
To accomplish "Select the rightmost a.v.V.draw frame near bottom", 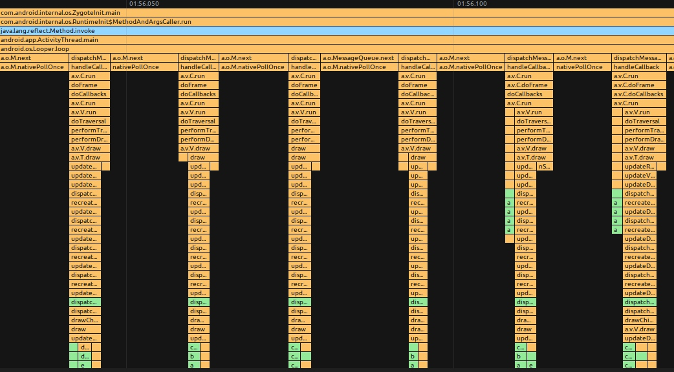I will (640, 329).
